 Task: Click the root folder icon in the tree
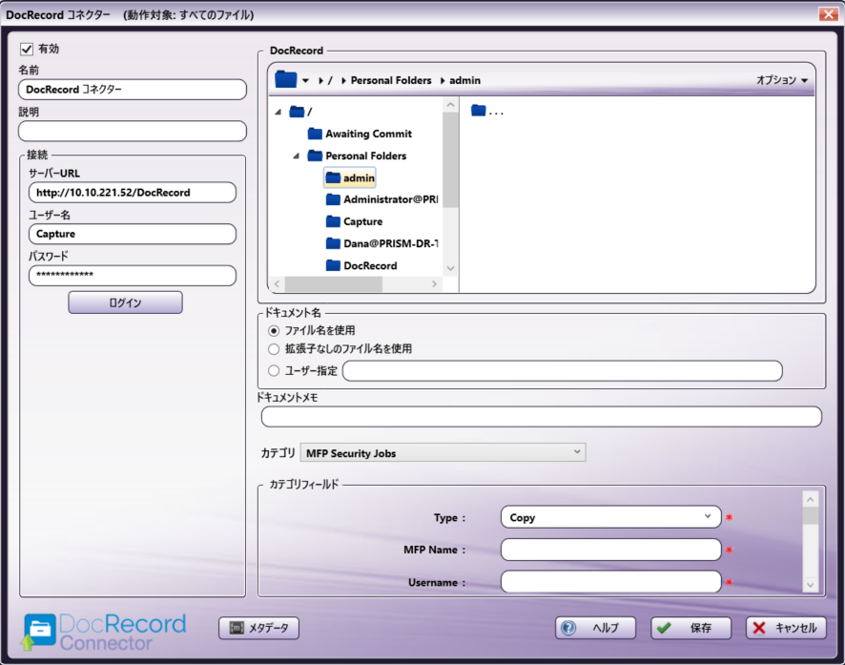click(x=297, y=112)
